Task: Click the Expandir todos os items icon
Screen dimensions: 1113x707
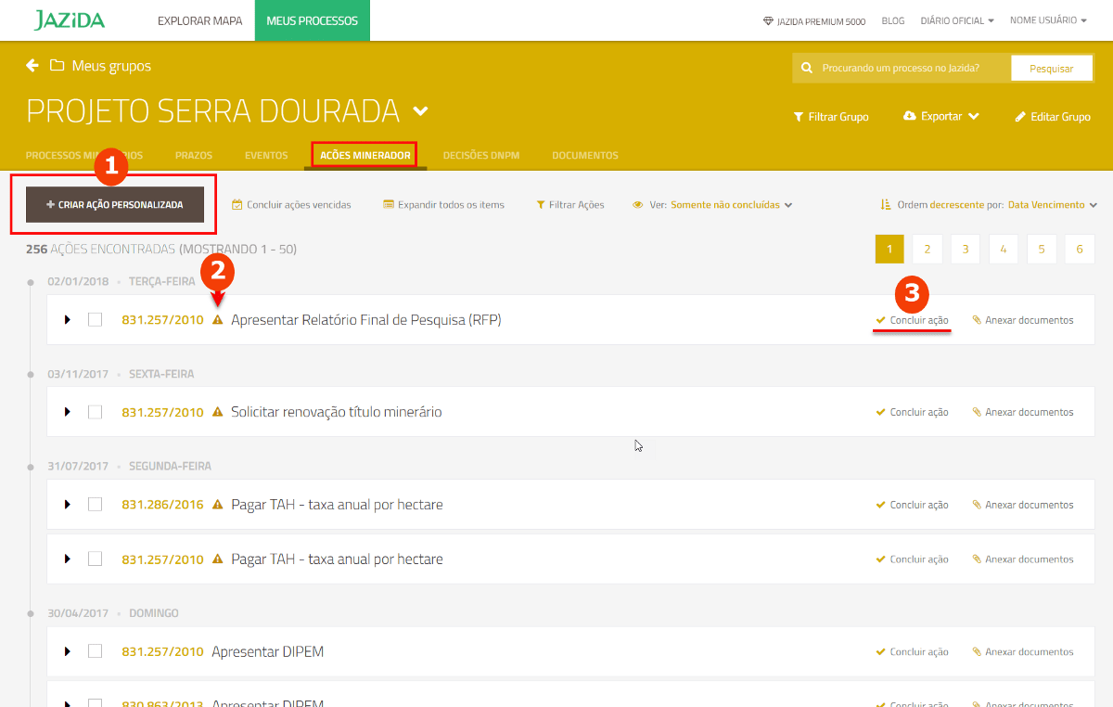Action: [x=389, y=205]
